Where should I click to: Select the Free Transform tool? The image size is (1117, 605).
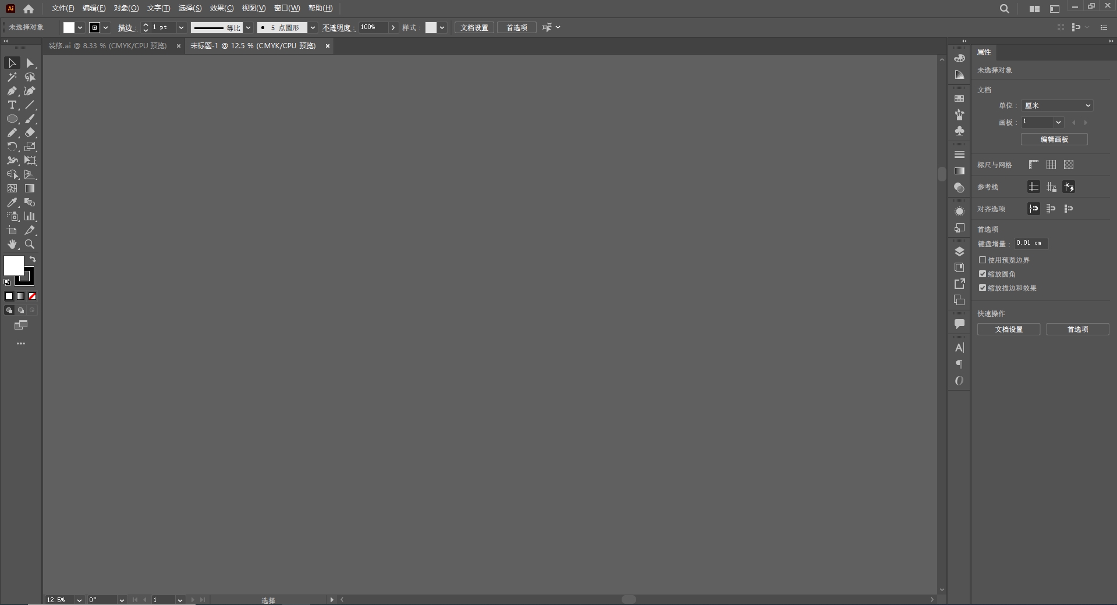tap(30, 160)
